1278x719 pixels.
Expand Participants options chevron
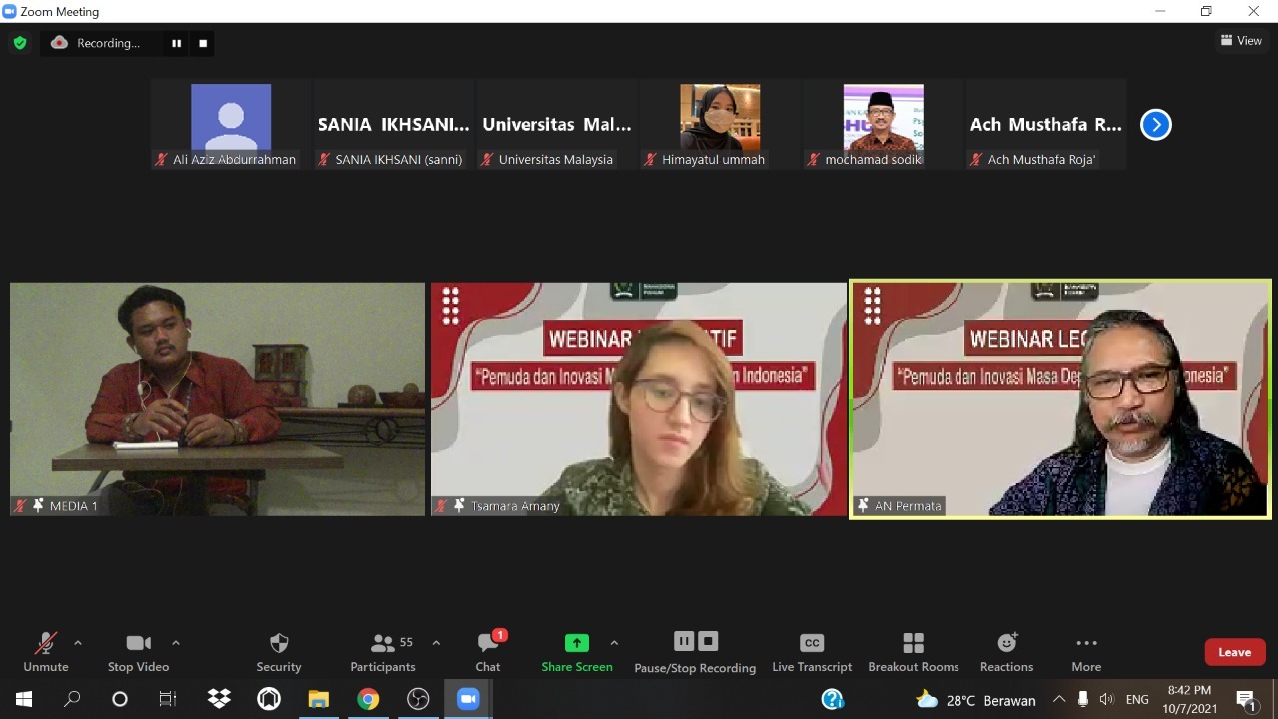(436, 644)
